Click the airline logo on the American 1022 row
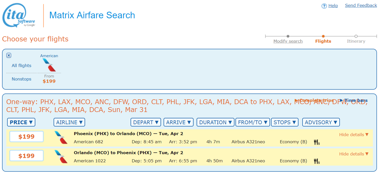 (x=61, y=156)
